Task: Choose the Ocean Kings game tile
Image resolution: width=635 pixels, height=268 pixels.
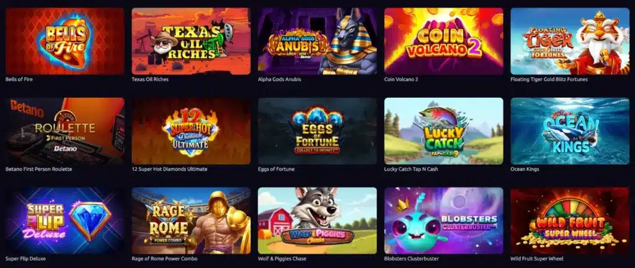Action: point(571,131)
